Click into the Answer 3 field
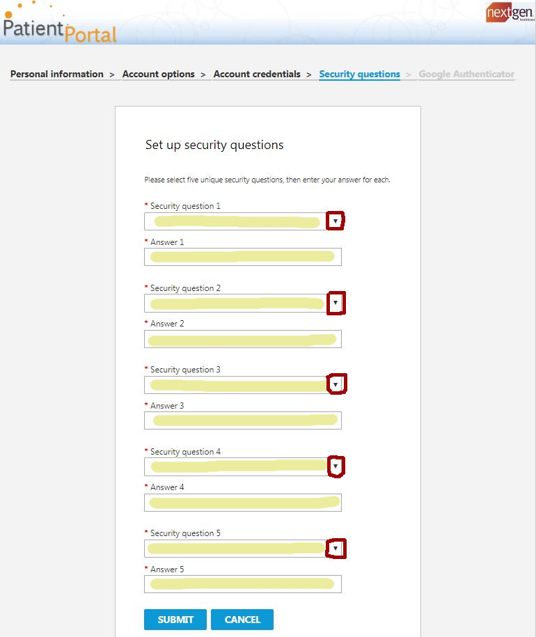 [242, 420]
